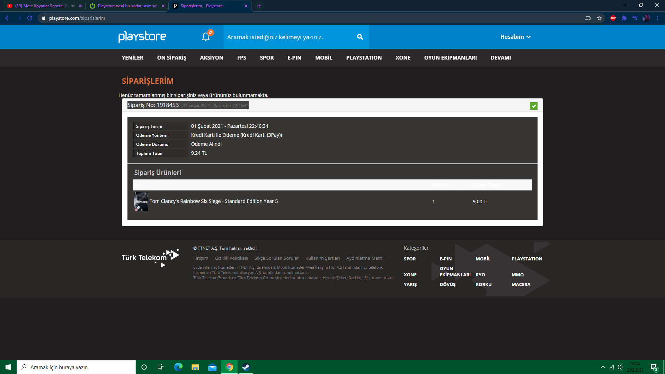Expand the Hesabım account dropdown

515,37
